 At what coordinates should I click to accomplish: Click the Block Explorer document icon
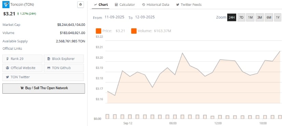49,59
